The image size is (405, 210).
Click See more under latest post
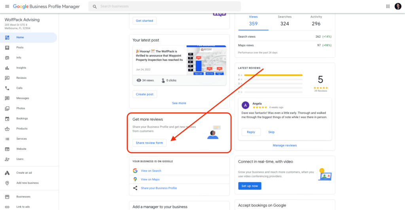coord(179,103)
